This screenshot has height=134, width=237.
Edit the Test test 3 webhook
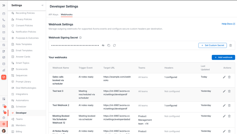coord(224,91)
